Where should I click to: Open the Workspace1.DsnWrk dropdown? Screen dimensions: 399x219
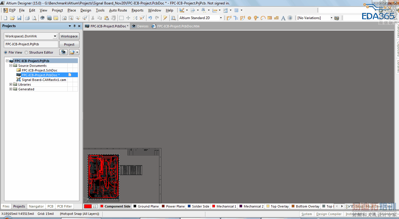click(x=55, y=36)
